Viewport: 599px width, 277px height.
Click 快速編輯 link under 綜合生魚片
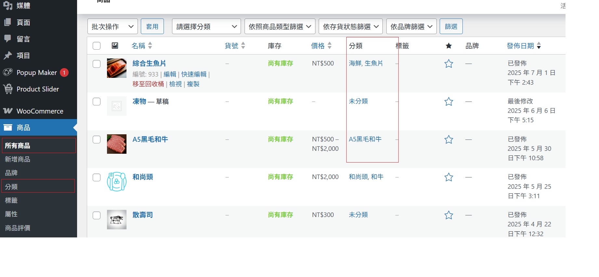tap(194, 74)
